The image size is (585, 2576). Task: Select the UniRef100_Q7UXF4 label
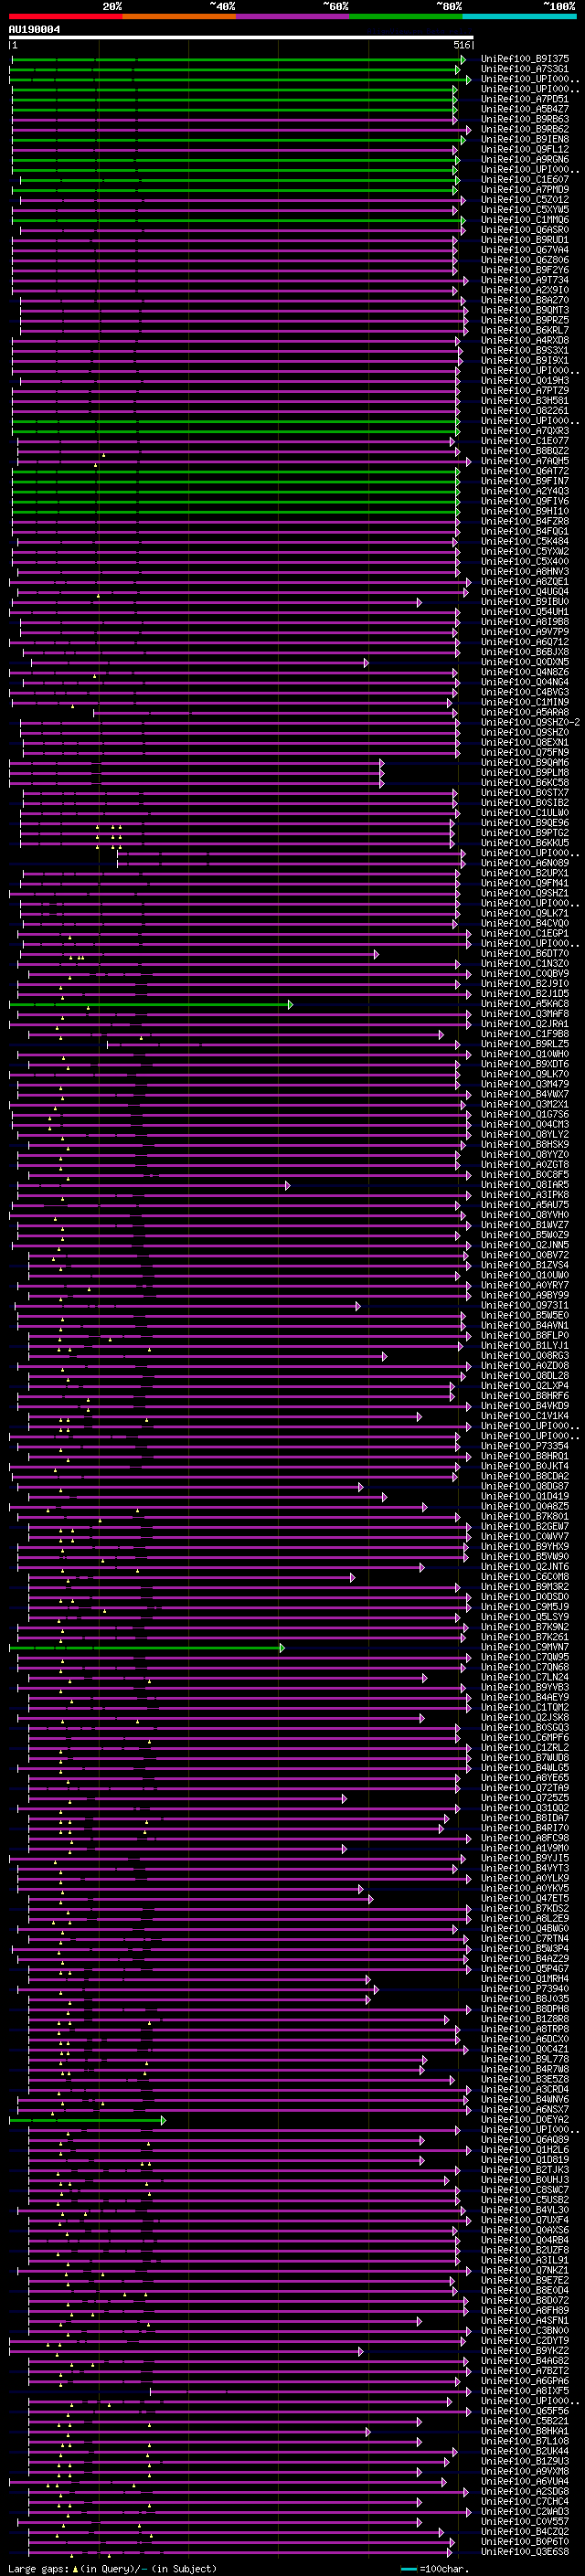525,2220
